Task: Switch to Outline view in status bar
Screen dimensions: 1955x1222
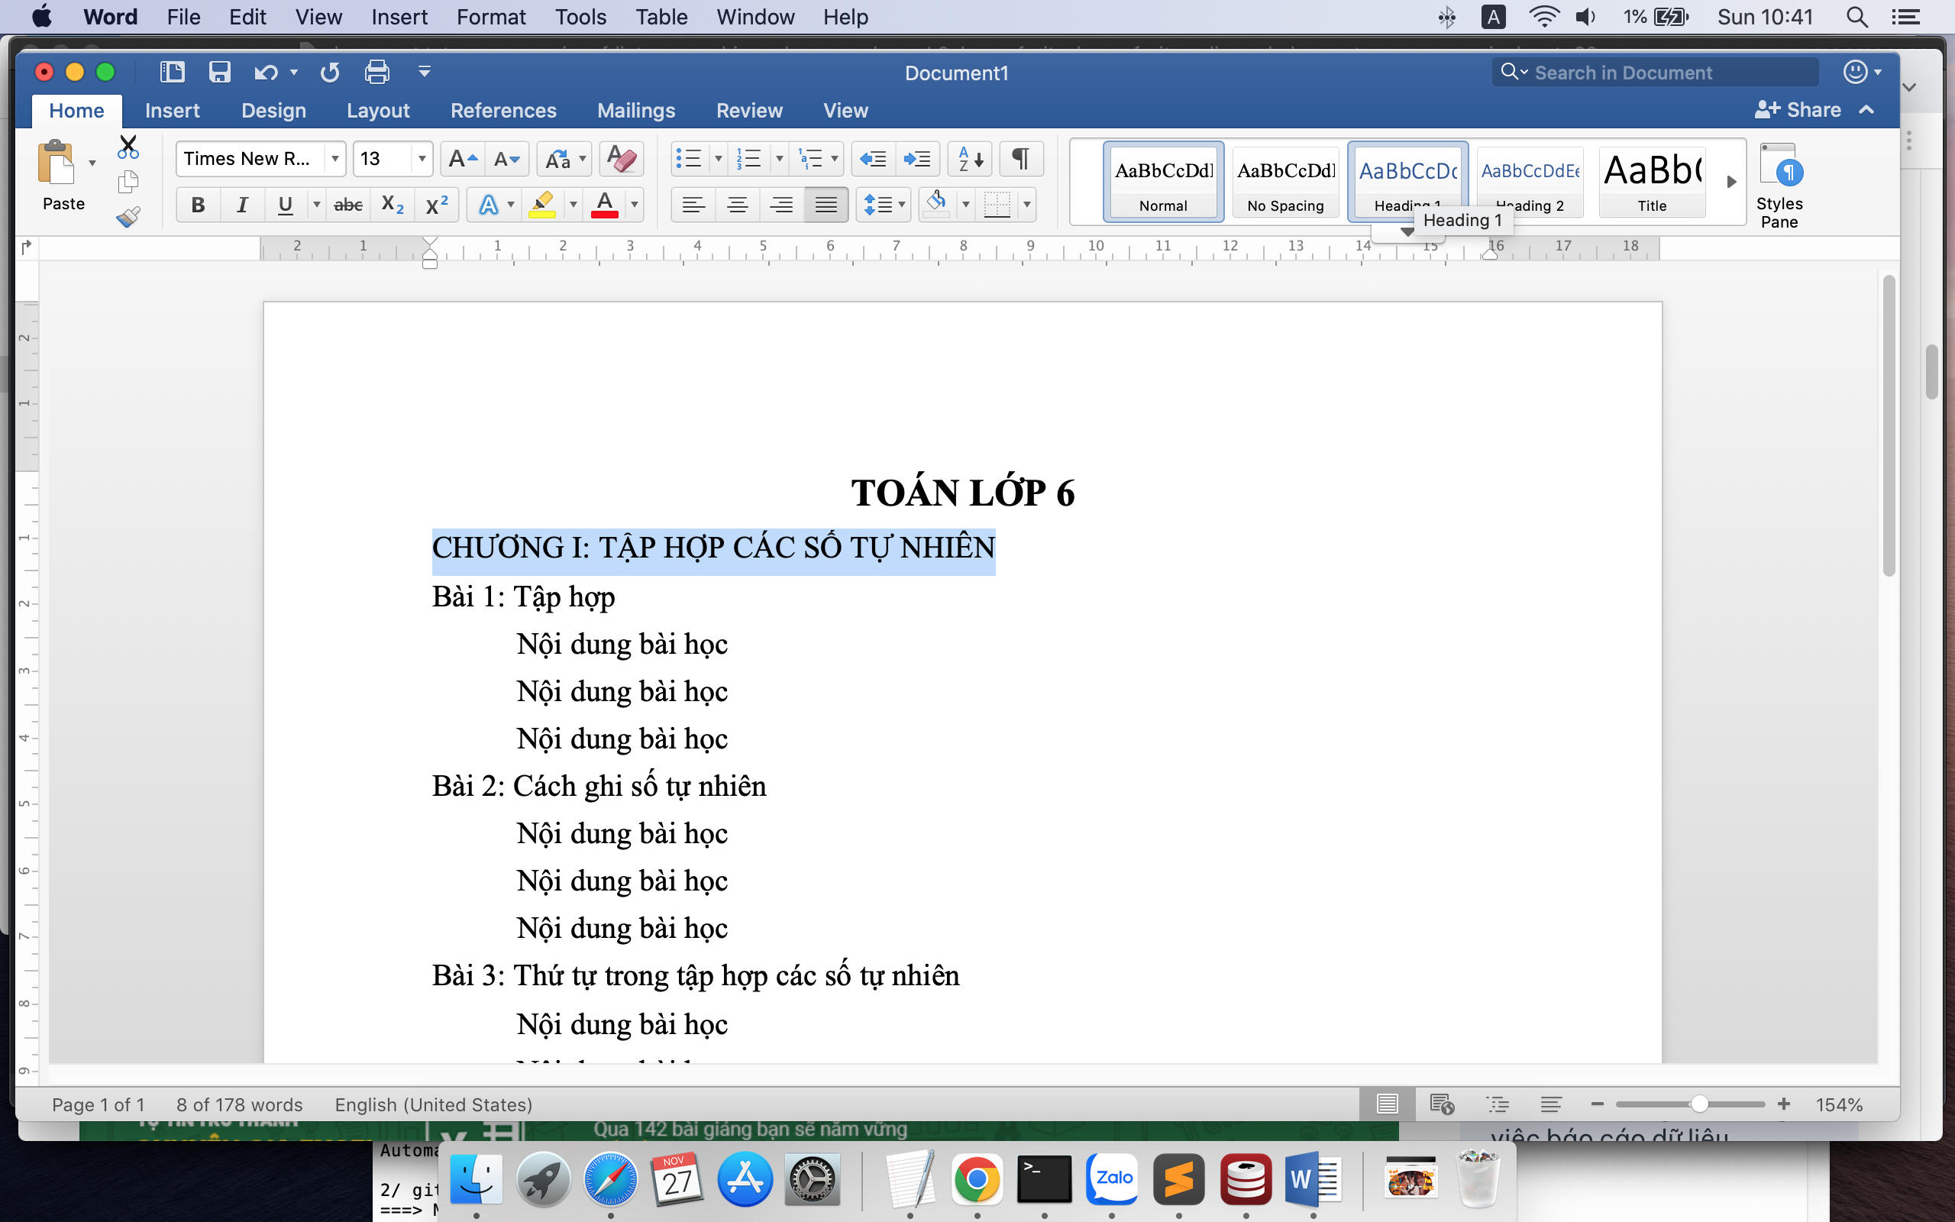Action: 1498,1104
